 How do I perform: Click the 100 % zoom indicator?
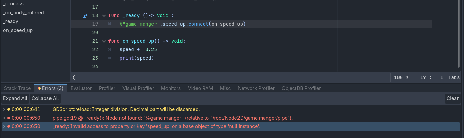pyautogui.click(x=401, y=77)
